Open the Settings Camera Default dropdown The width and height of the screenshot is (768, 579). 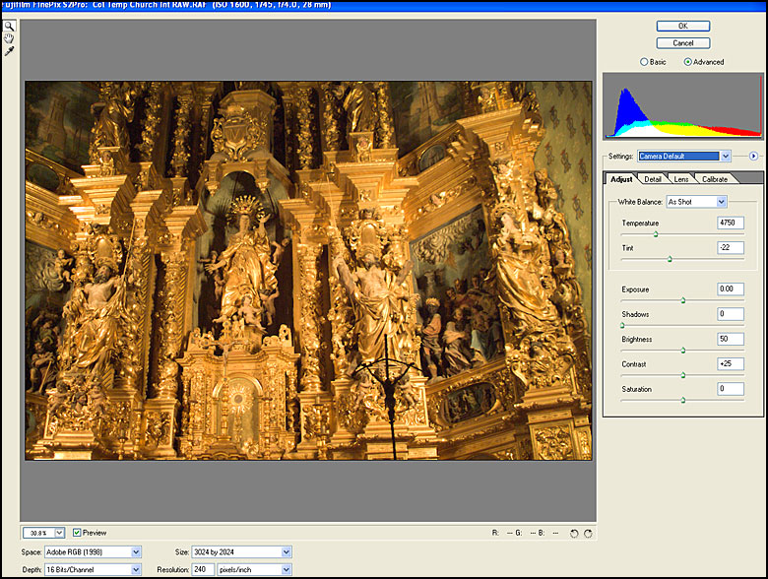tap(683, 156)
